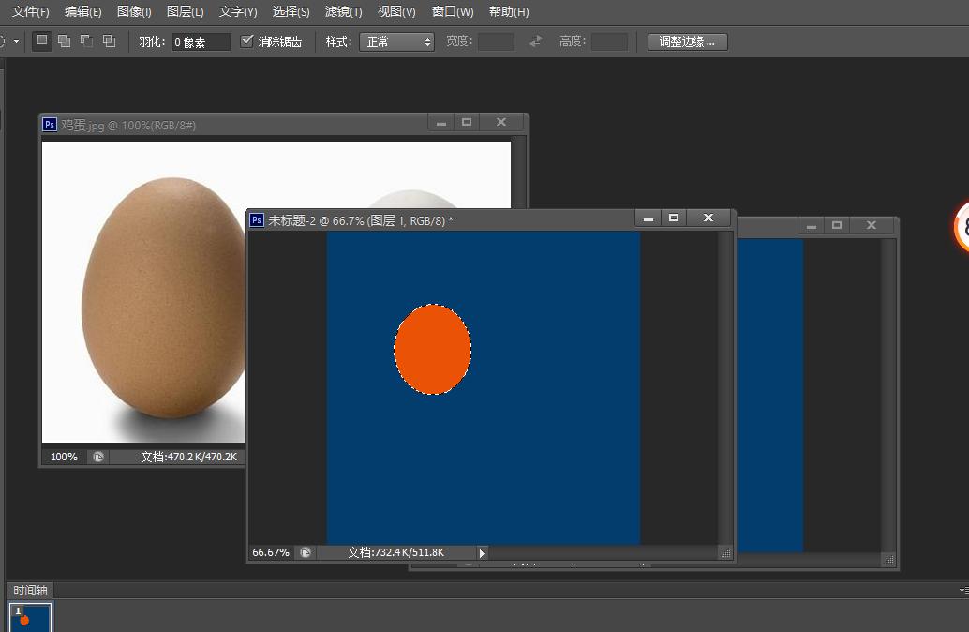969x632 pixels.
Task: Click the Ps icon on 鸡蛋.jpg title bar
Action: pos(50,123)
